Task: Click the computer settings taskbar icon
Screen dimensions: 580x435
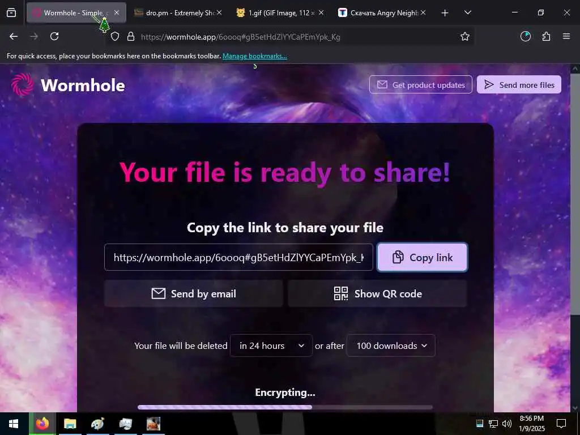Action: (x=125, y=424)
